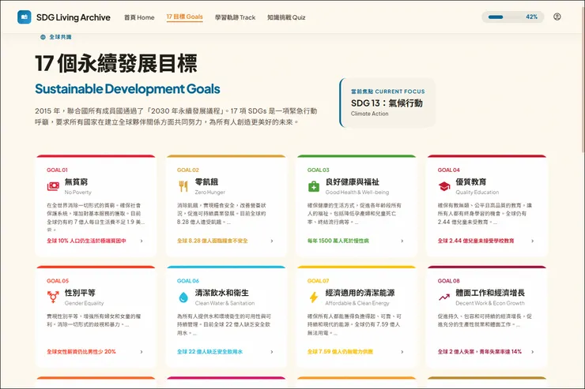This screenshot has height=389, width=585.
Task: Go to 首頁 Home tab
Action: (x=139, y=17)
